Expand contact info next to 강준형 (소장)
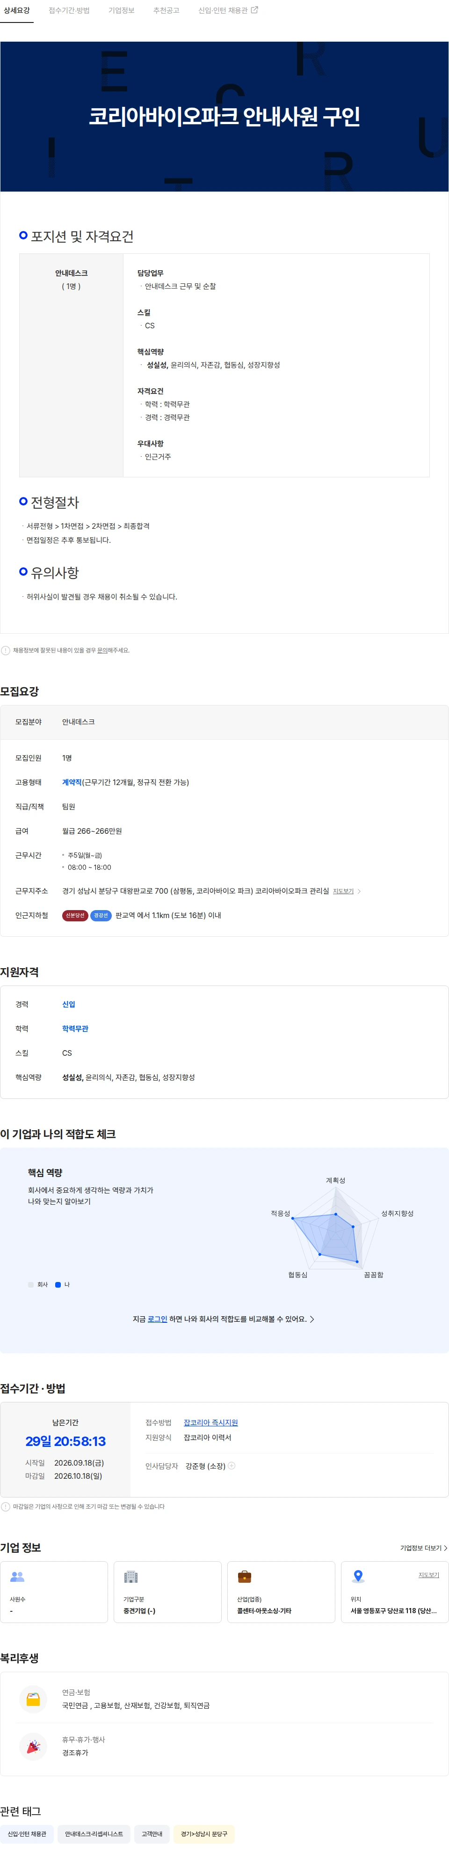 point(232,1466)
